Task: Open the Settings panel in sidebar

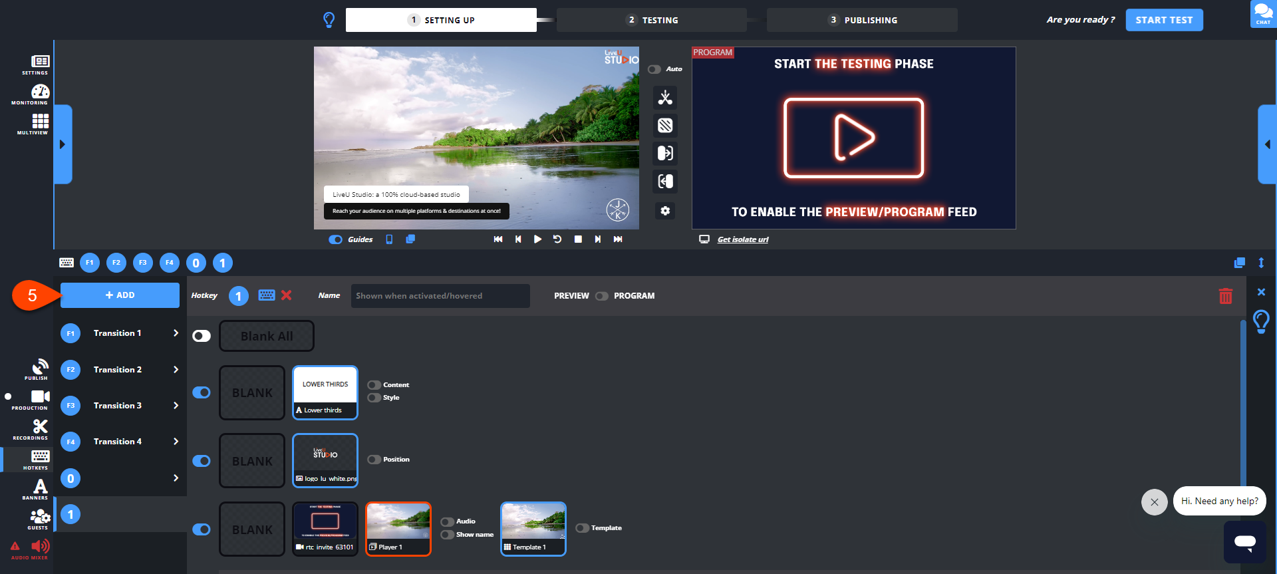Action: coord(39,64)
